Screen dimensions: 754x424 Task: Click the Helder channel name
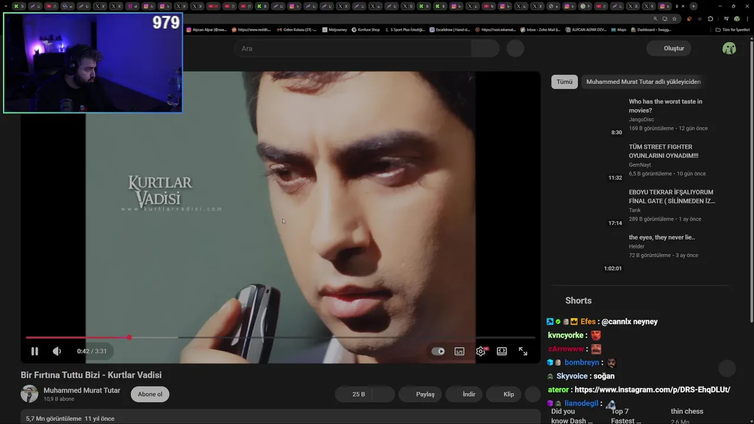tap(637, 246)
